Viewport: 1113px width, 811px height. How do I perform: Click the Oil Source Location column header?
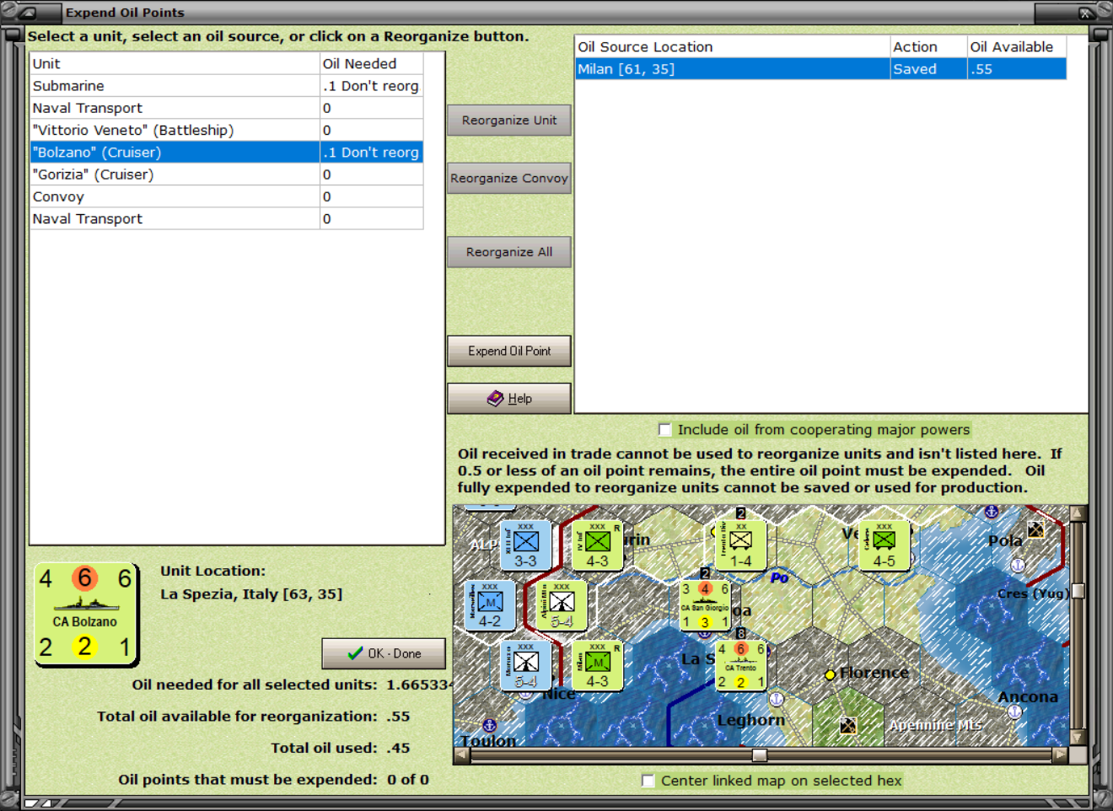click(732, 46)
